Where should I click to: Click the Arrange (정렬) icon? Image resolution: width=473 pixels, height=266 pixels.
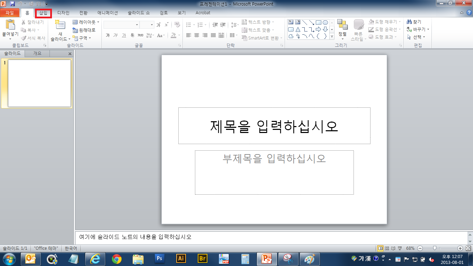pyautogui.click(x=342, y=25)
